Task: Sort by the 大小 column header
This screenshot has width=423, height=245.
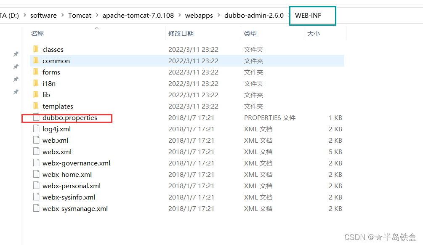Action: (314, 33)
